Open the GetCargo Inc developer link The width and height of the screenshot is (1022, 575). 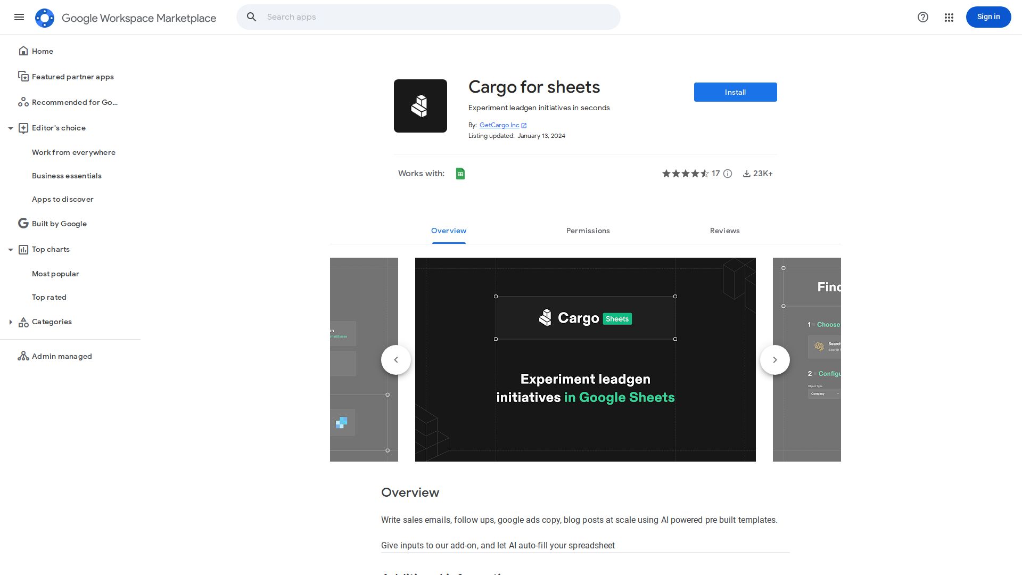pos(499,125)
